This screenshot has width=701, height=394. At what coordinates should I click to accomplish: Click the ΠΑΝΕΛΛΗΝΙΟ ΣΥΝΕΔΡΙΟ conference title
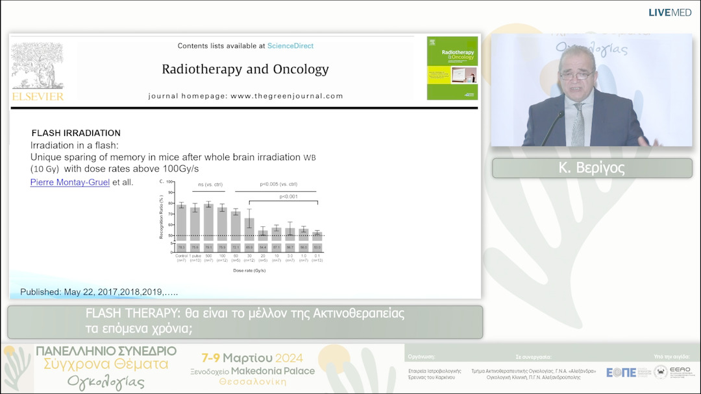pyautogui.click(x=106, y=351)
